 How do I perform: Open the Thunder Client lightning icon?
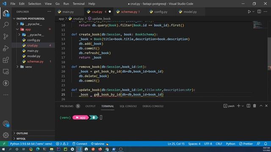(x=6, y=83)
